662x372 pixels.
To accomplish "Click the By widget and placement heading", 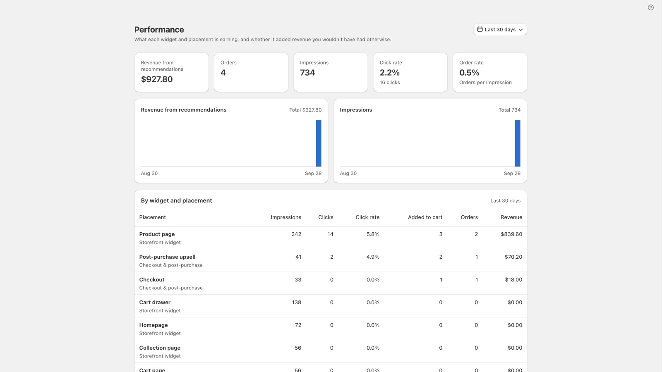I will pyautogui.click(x=176, y=200).
